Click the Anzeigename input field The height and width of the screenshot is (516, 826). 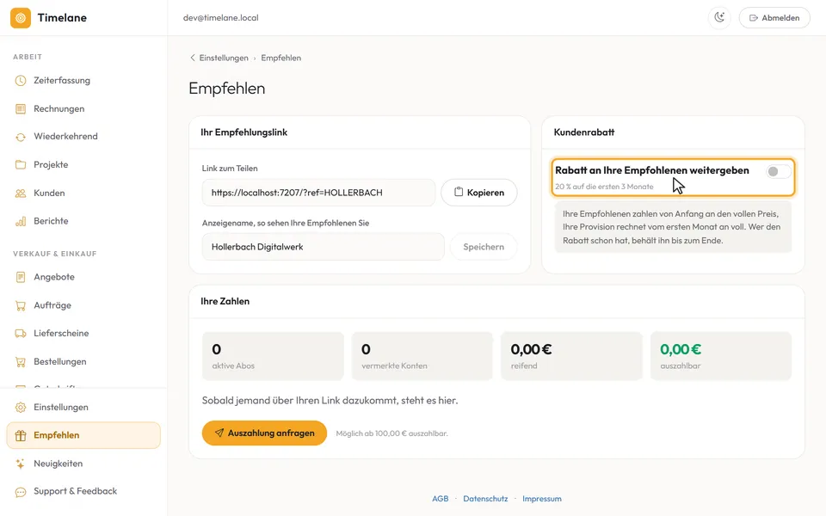323,247
